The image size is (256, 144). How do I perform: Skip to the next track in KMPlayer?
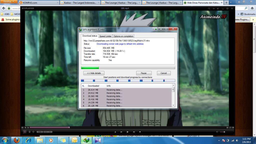134,132
